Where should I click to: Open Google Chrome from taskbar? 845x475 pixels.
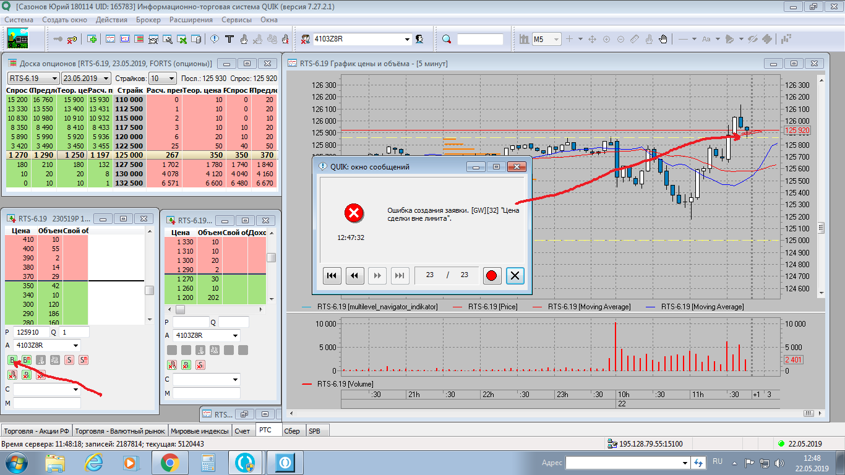pyautogui.click(x=170, y=462)
